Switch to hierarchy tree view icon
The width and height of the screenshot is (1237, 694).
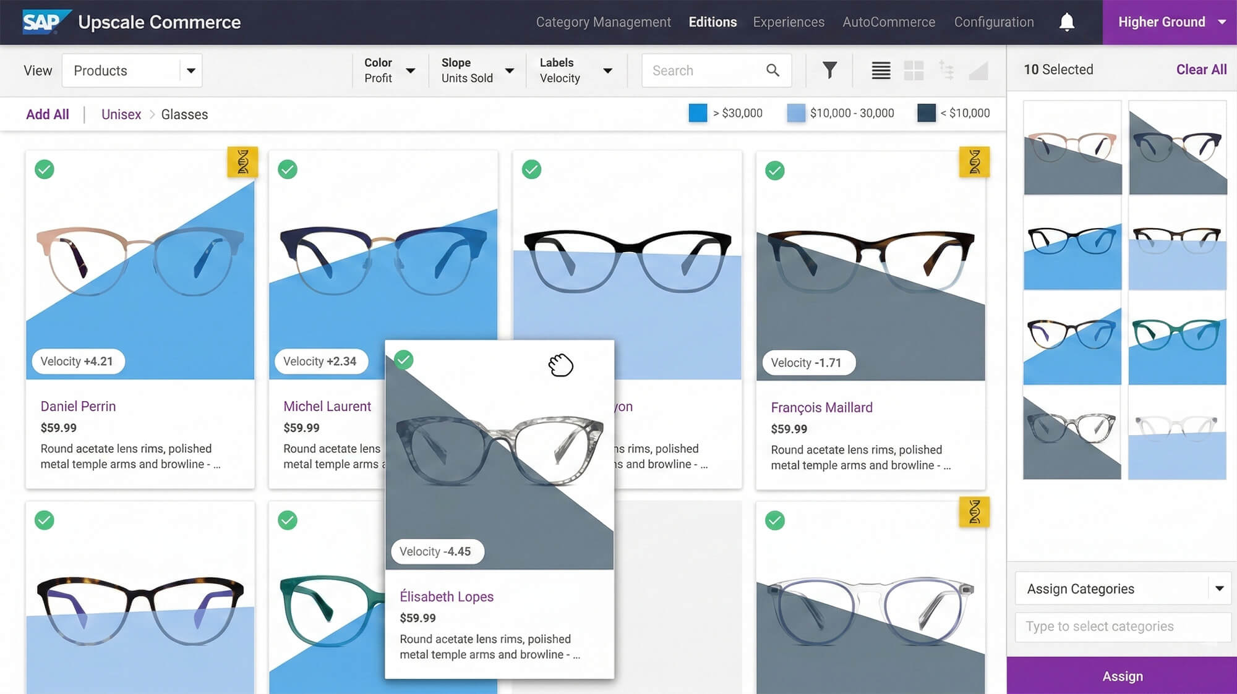(946, 70)
